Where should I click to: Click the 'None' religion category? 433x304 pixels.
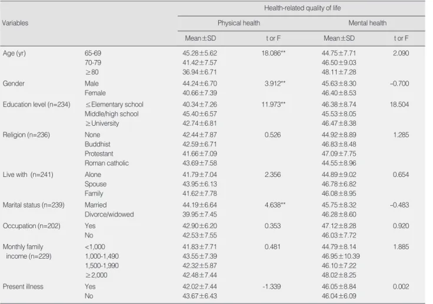click(92, 135)
